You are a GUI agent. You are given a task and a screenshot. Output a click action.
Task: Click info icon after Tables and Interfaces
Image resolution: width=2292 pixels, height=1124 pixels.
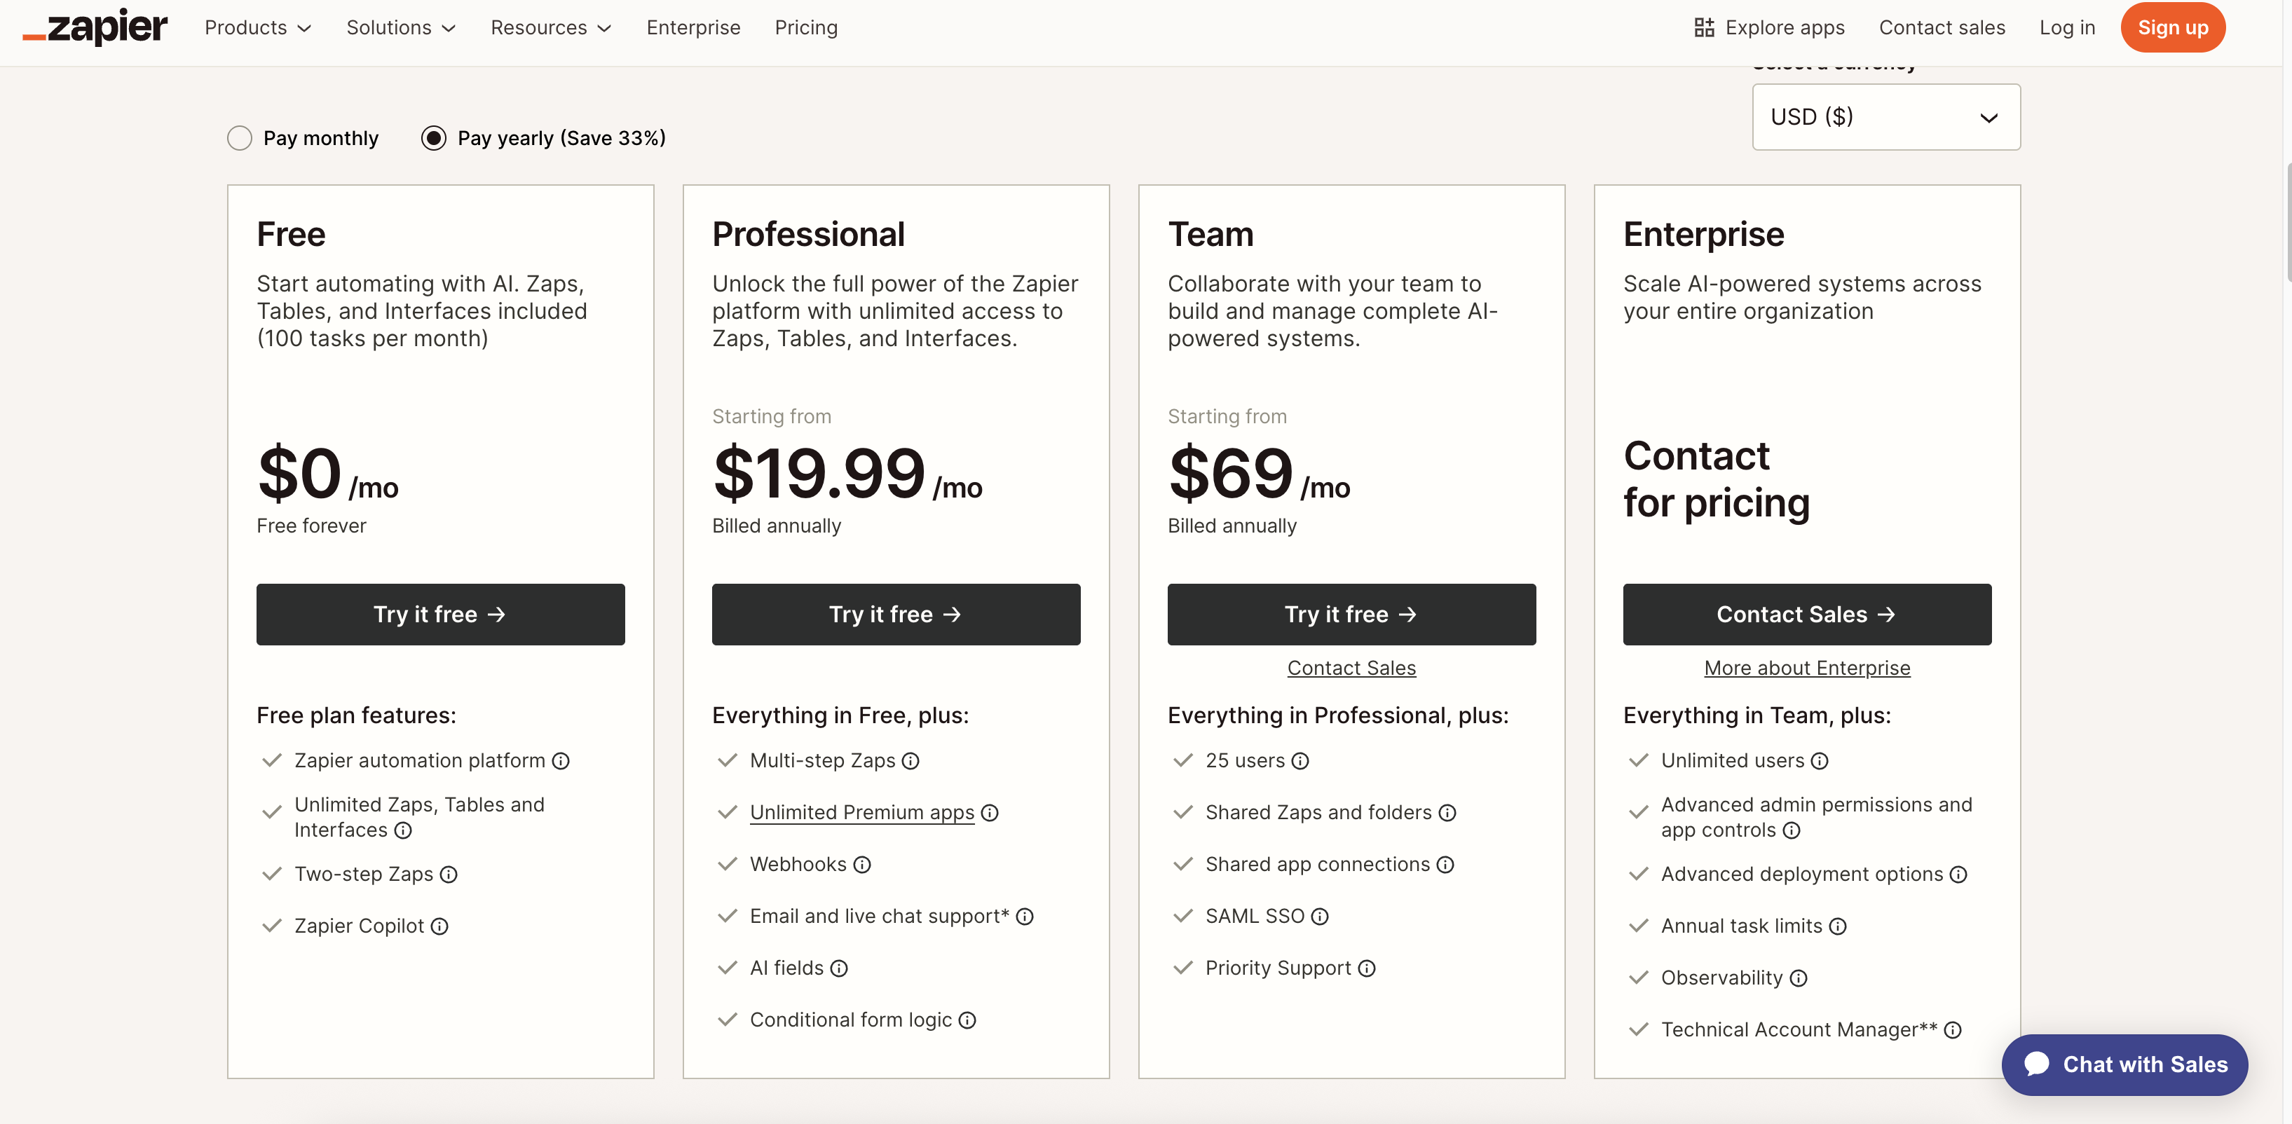[x=403, y=830]
